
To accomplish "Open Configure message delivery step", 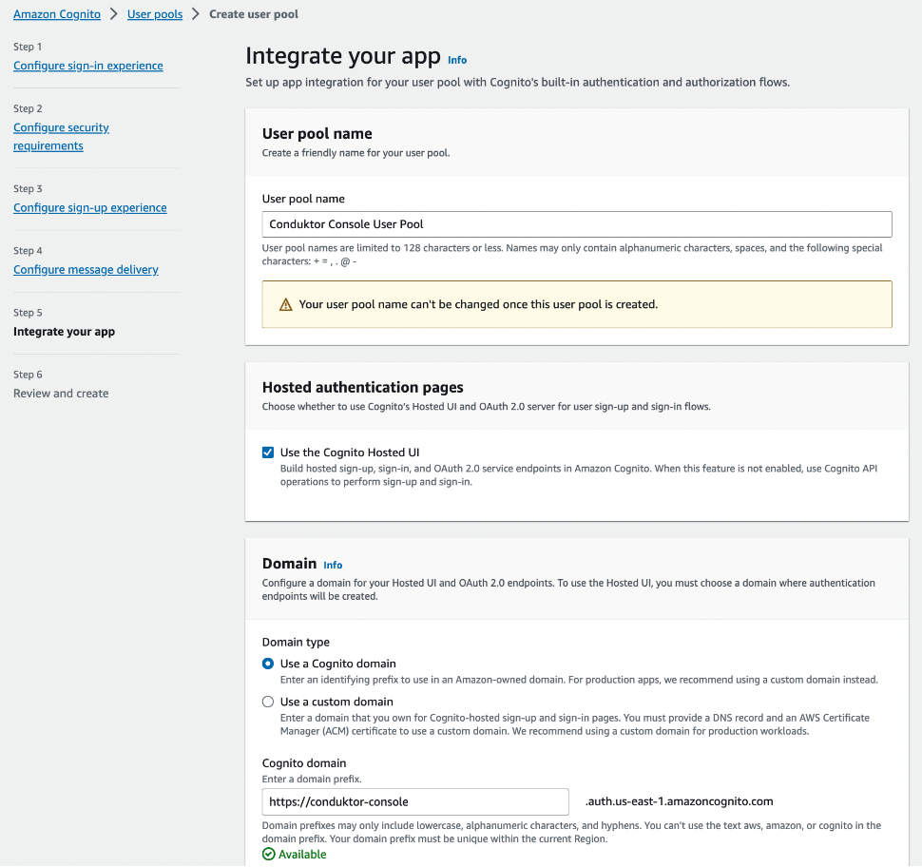I will pyautogui.click(x=86, y=269).
